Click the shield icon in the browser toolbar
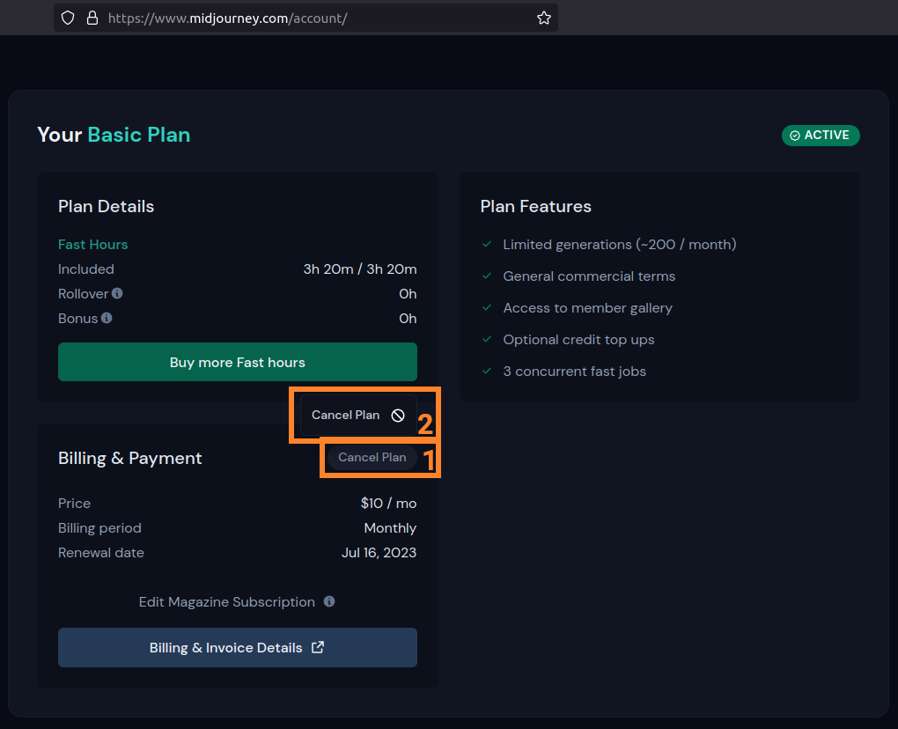This screenshot has width=898, height=729. coord(68,17)
